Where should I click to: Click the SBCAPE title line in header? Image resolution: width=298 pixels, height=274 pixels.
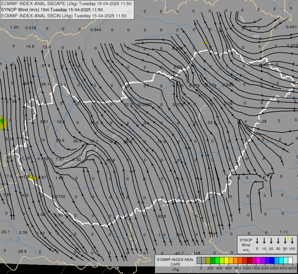tap(66, 4)
